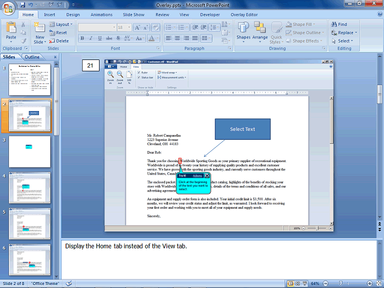Image resolution: width=384 pixels, height=288 pixels.
Task: Open the Arrange objects menu
Action: [x=260, y=32]
